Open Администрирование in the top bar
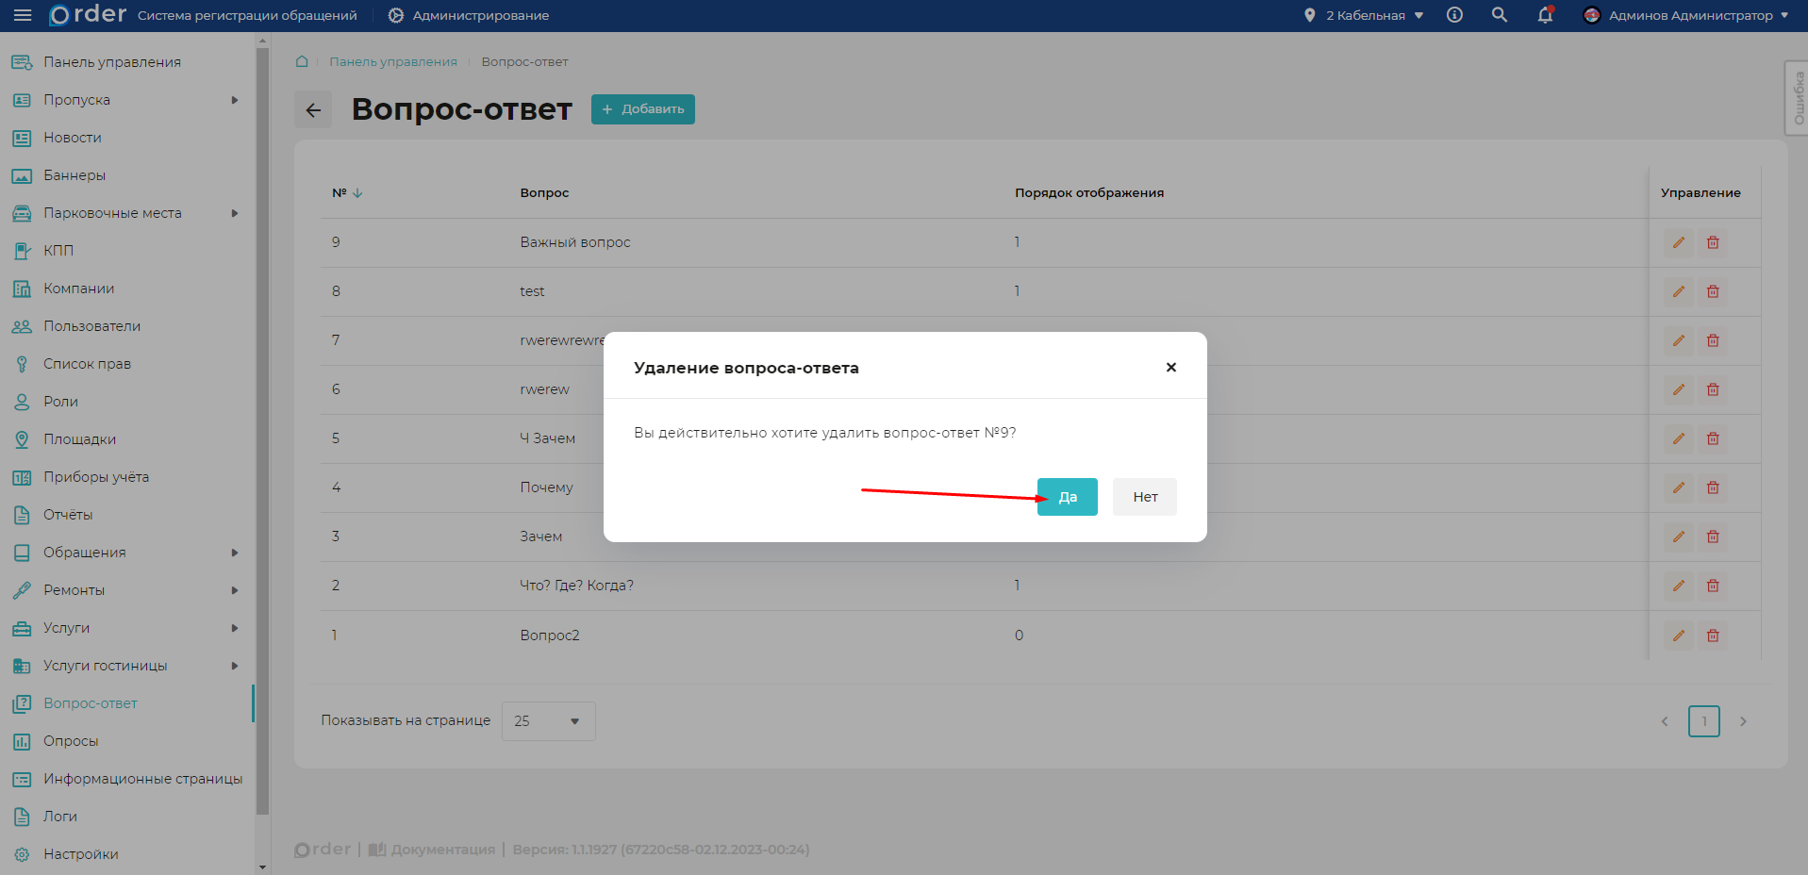Viewport: 1808px width, 875px height. coord(469,15)
